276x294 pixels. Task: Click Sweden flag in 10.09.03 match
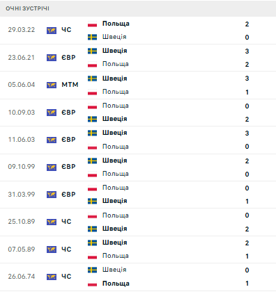point(92,119)
